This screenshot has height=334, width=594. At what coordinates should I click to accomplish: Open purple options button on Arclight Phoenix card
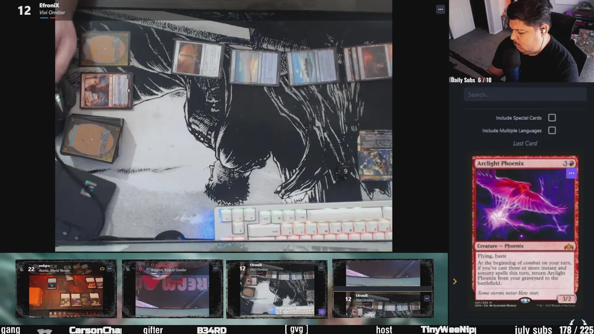[x=571, y=173]
